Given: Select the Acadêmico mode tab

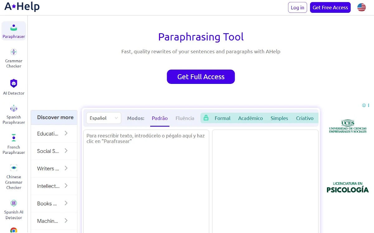Looking at the screenshot, I should pos(251,118).
